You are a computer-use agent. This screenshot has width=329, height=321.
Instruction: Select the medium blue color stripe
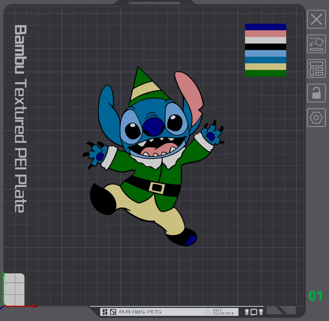265,60
